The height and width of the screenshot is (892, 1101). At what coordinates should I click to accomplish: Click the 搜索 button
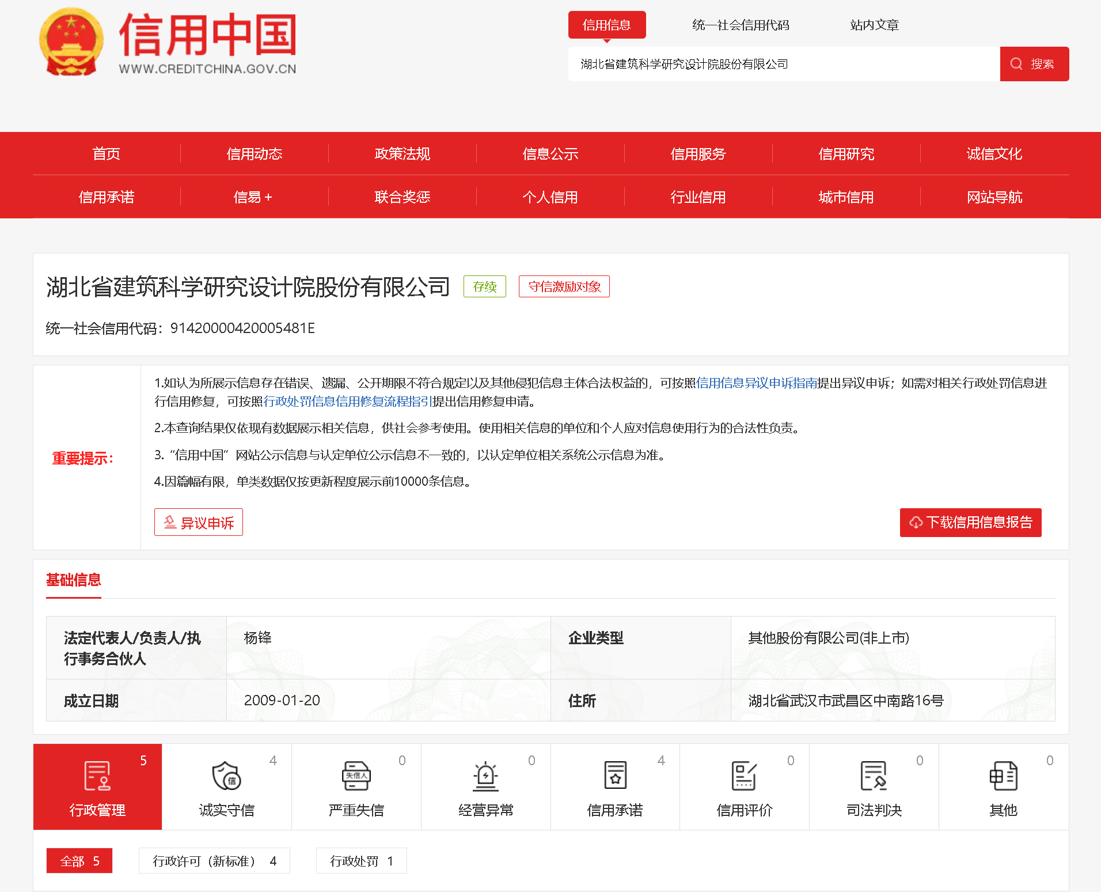click(x=1034, y=64)
